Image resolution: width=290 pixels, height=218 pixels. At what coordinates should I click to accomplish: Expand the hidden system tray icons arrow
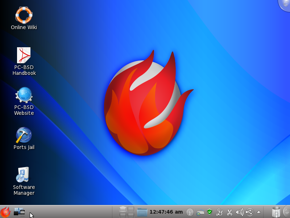tap(259, 212)
